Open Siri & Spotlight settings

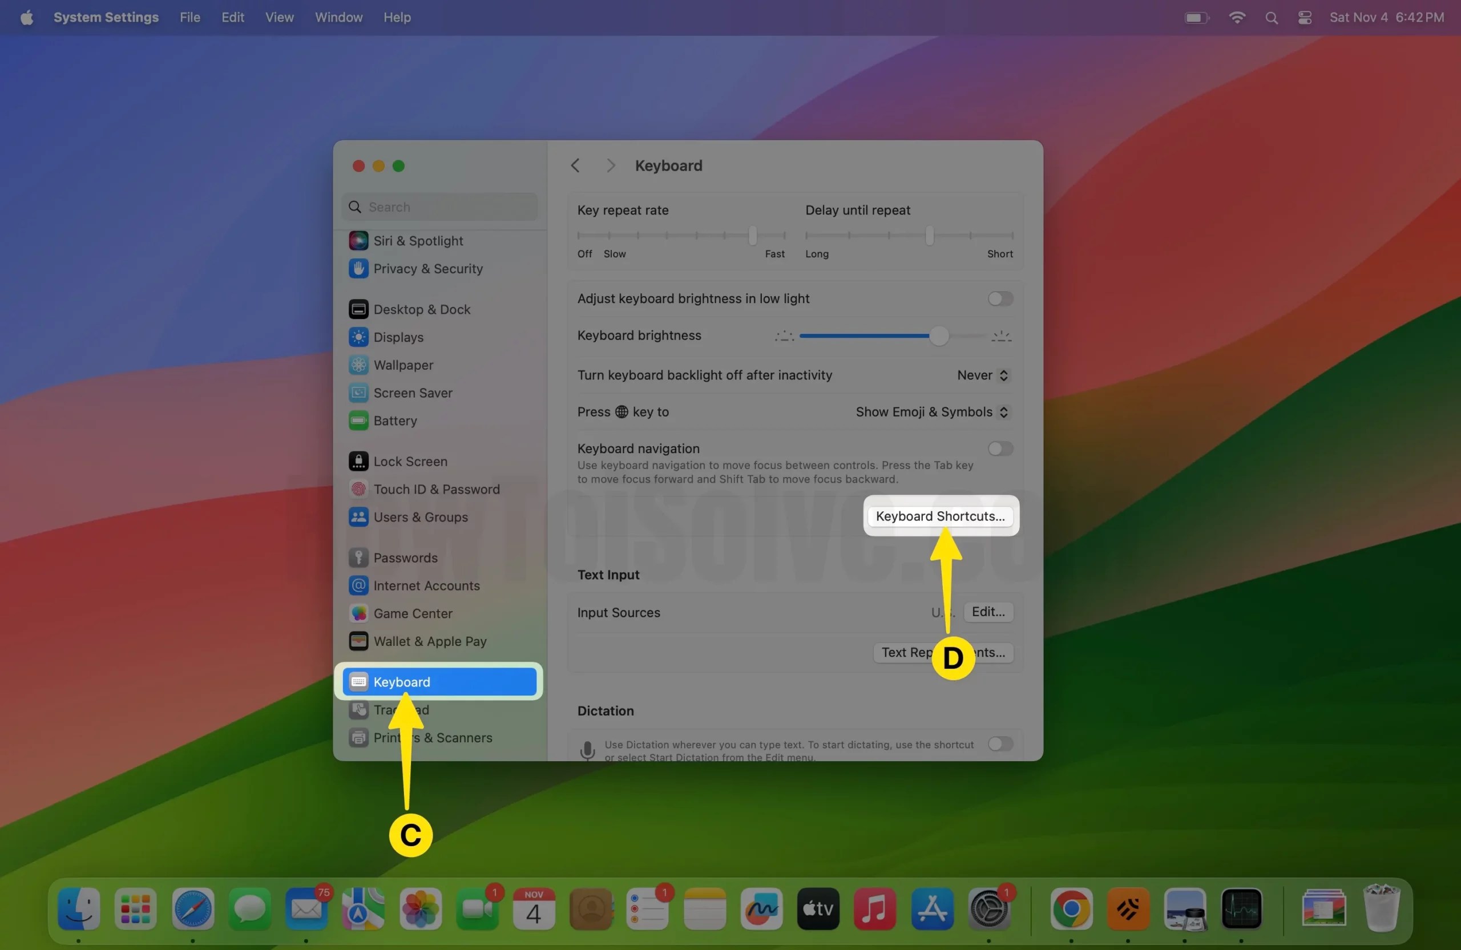click(x=419, y=241)
